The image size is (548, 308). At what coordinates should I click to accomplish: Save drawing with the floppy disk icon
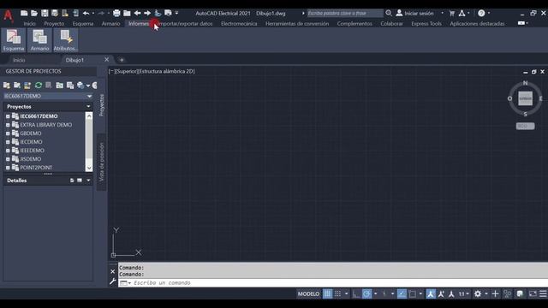pyautogui.click(x=45, y=14)
